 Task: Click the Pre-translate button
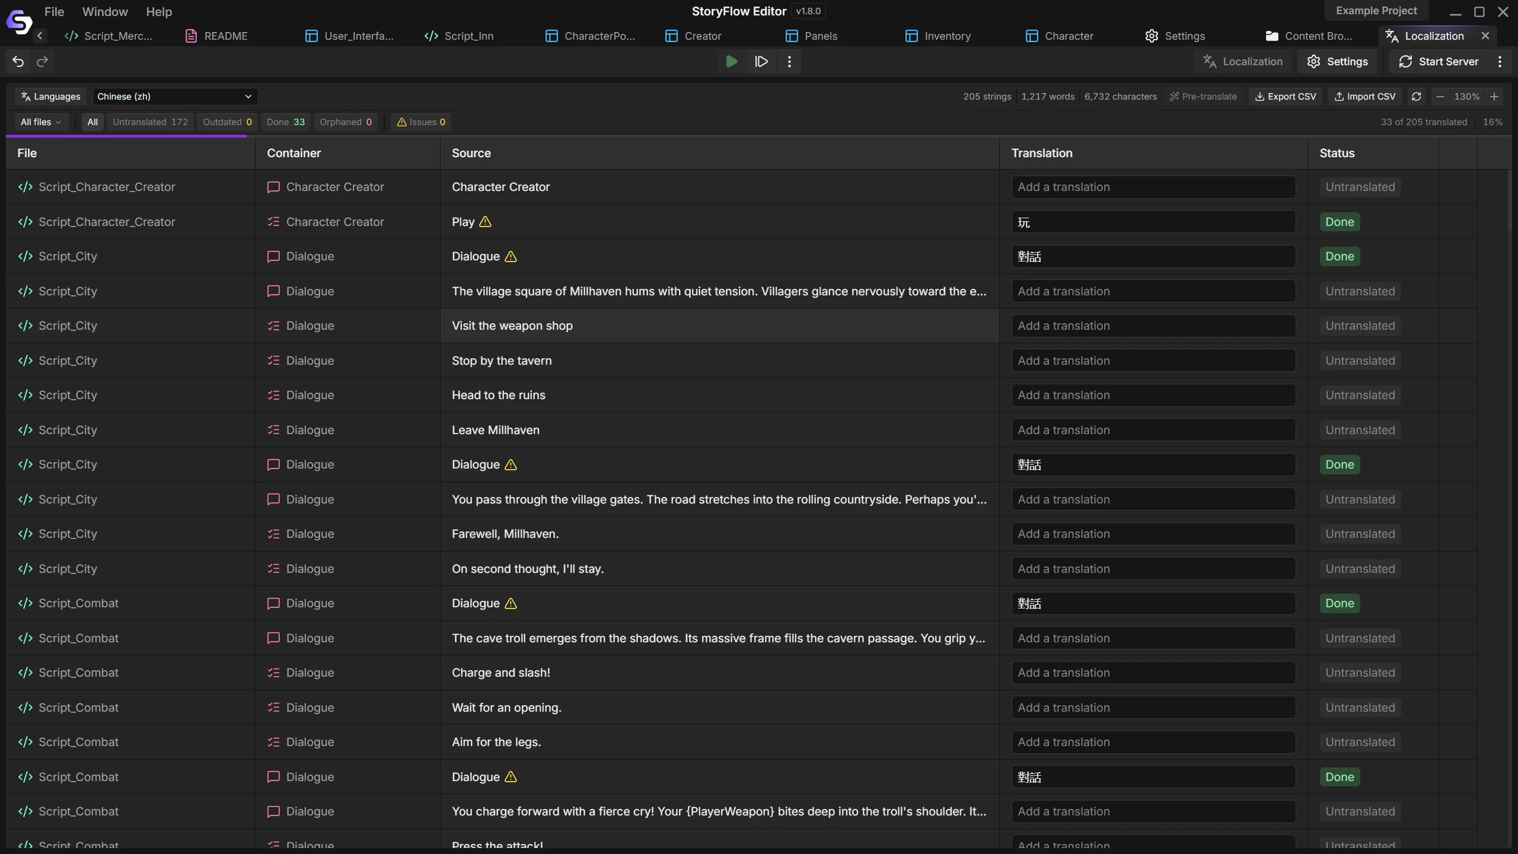click(x=1203, y=97)
